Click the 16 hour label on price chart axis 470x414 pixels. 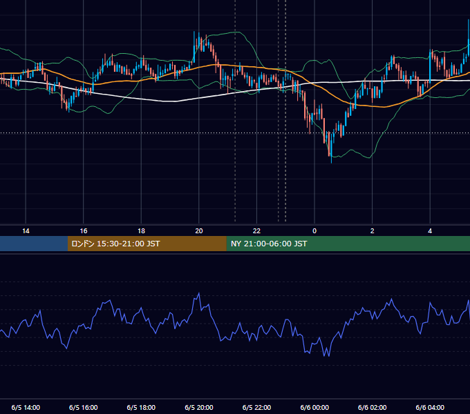point(84,231)
